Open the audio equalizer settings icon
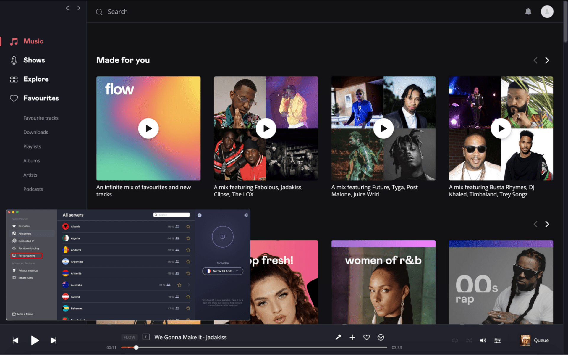568x355 pixels. pos(497,340)
